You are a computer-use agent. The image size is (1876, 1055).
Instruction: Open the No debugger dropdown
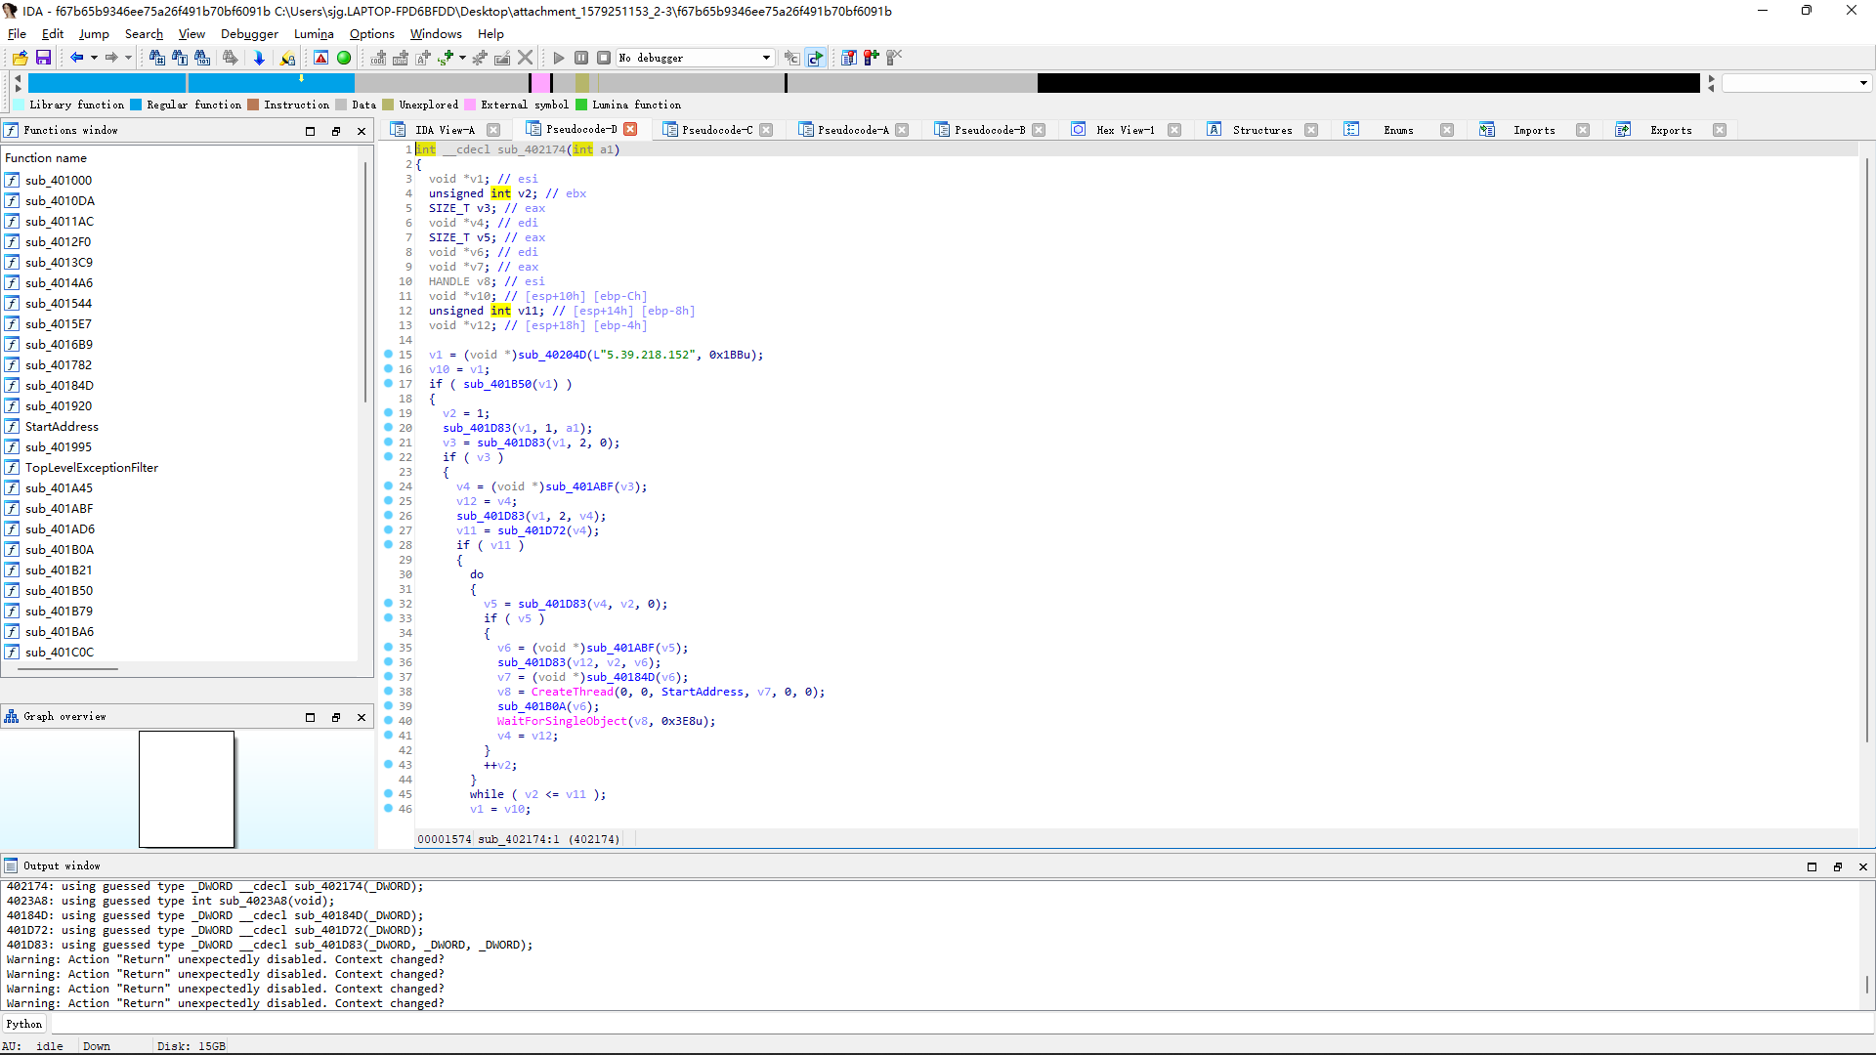click(766, 59)
